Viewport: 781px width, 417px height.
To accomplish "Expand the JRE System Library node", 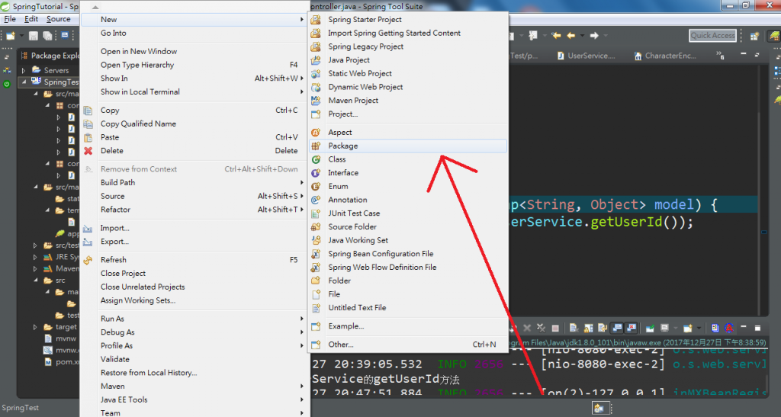I will click(x=35, y=257).
